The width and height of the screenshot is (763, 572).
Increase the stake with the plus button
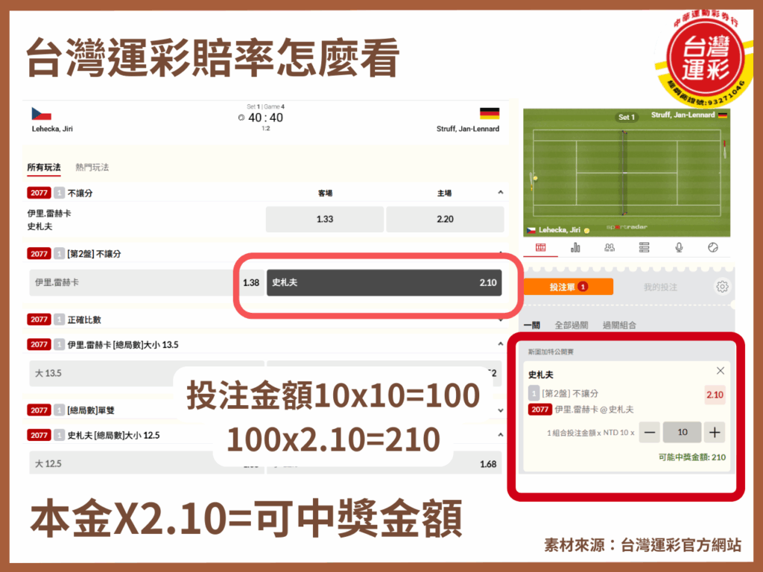coord(715,433)
